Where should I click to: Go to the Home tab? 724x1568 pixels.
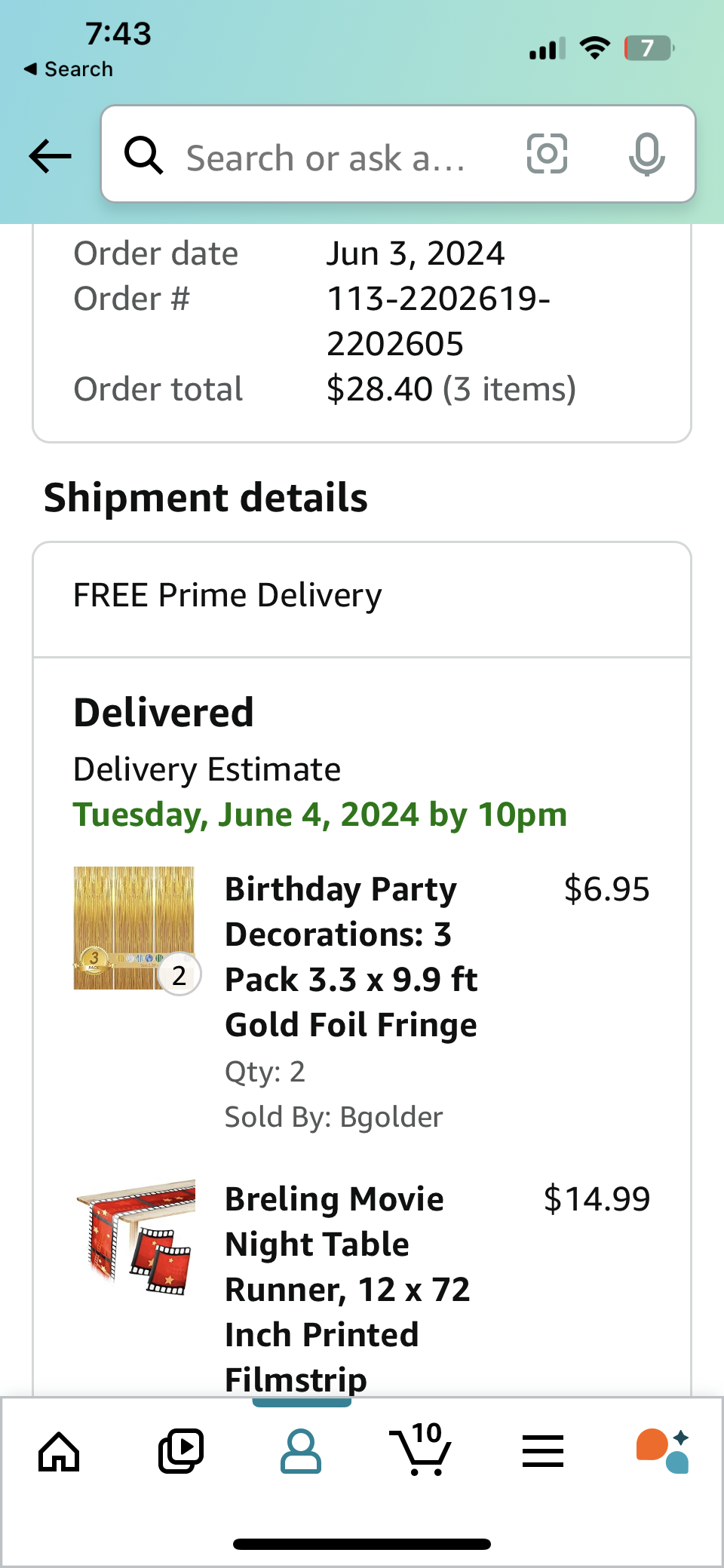(x=59, y=1451)
